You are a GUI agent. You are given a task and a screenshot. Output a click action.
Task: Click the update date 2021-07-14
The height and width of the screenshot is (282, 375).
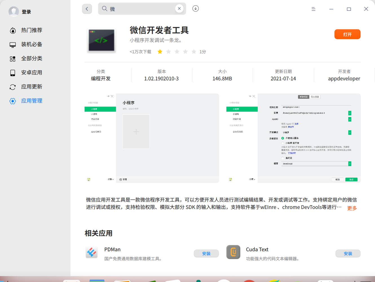[x=283, y=79]
